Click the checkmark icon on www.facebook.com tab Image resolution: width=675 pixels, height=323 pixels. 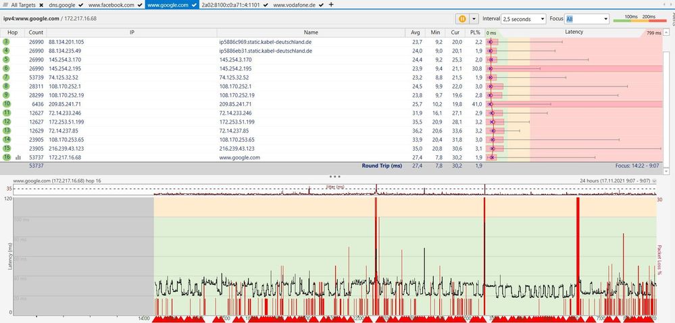pos(140,5)
